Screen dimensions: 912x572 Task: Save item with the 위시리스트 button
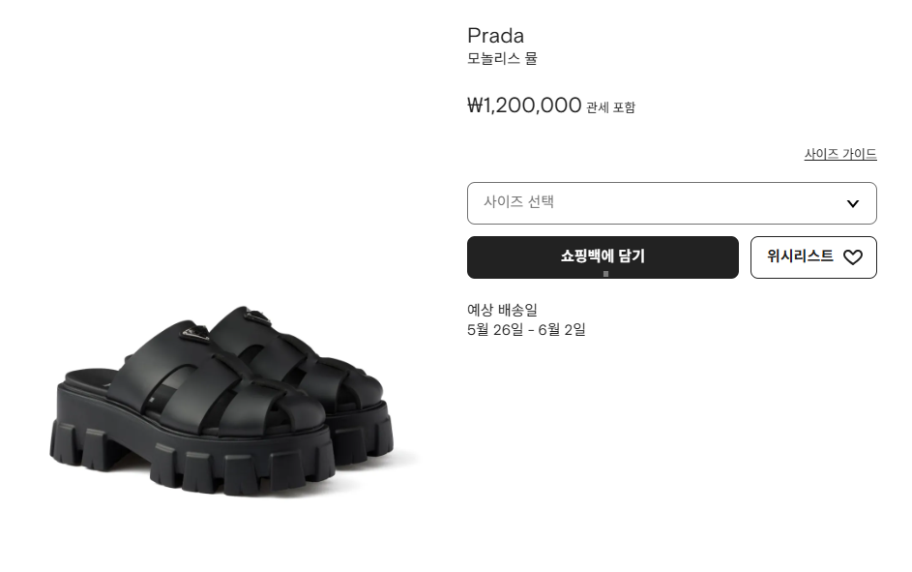[x=813, y=257]
